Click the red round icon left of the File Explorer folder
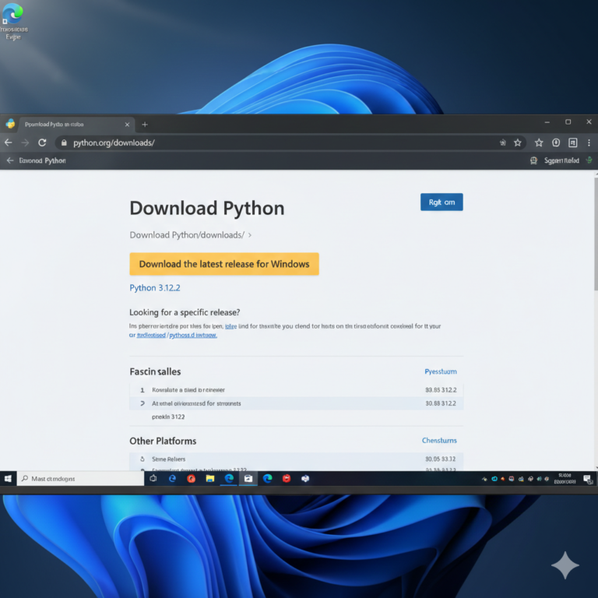Screen dimensions: 598x598 [x=191, y=478]
